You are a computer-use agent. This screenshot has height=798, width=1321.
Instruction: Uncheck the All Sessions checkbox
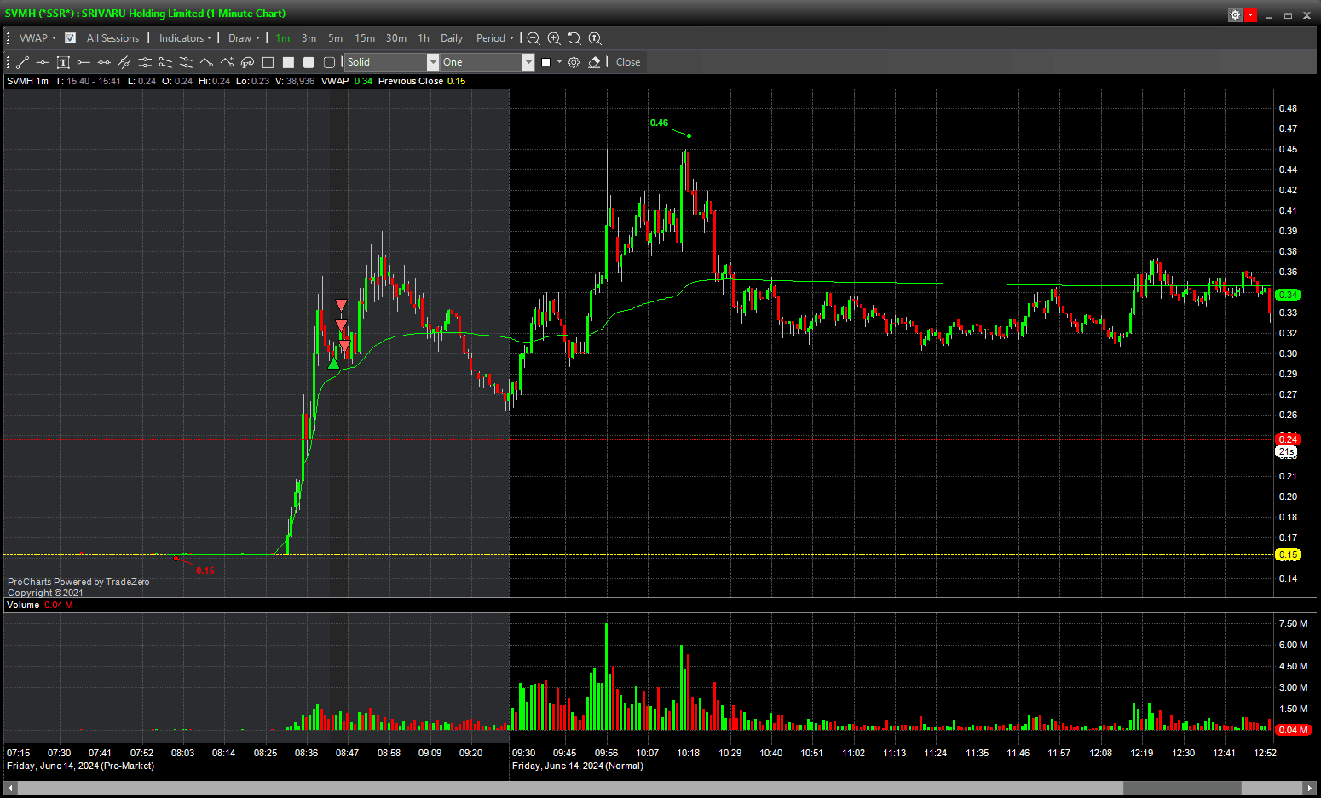(x=70, y=38)
